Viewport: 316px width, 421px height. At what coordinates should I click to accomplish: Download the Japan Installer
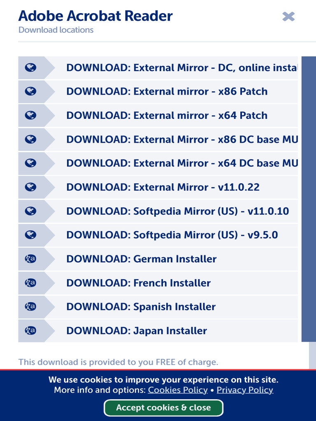(158, 331)
